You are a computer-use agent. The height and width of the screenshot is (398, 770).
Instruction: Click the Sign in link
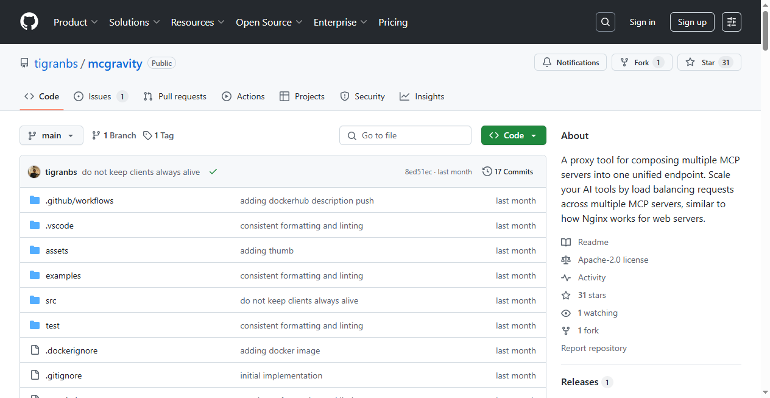pos(642,22)
